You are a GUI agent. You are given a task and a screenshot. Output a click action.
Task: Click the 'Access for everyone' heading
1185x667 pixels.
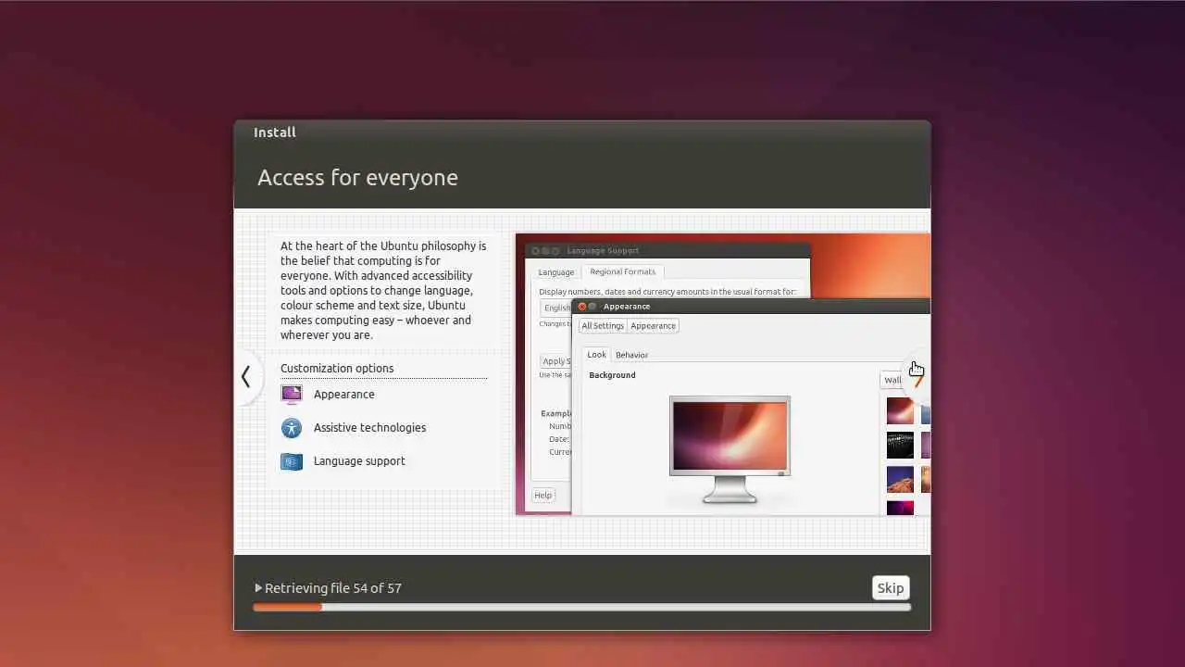[x=357, y=178]
